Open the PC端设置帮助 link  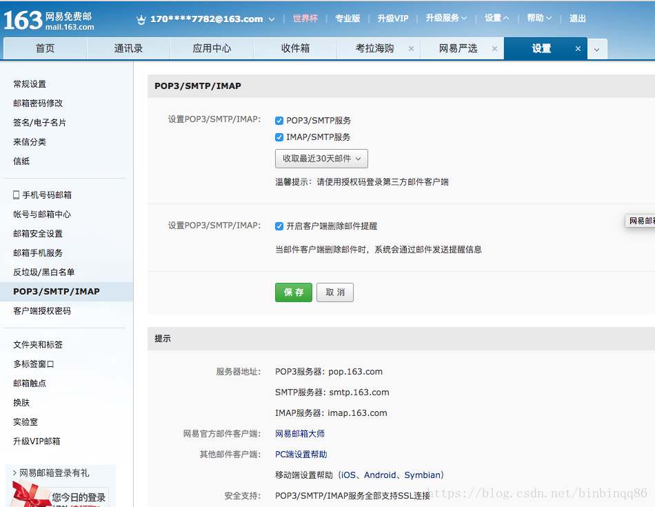301,455
